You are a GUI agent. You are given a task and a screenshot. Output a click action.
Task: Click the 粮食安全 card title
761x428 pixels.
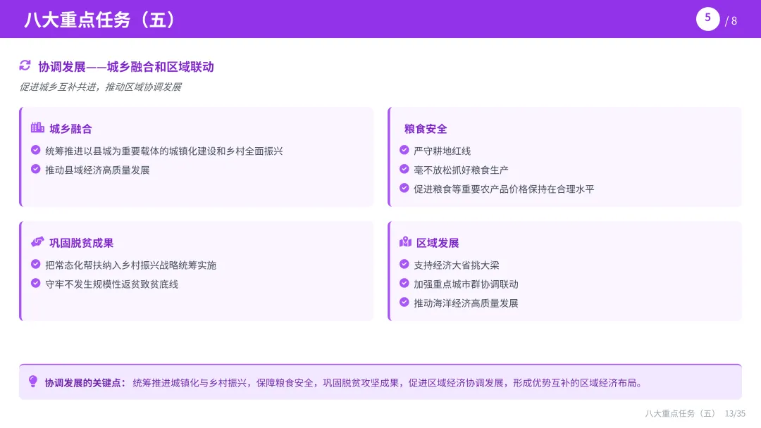tap(426, 129)
